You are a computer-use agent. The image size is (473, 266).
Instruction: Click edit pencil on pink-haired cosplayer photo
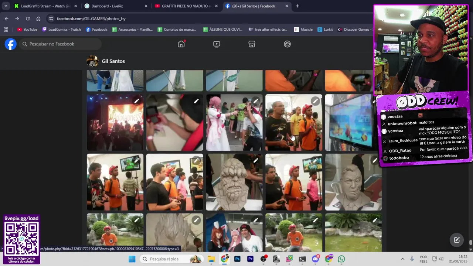tap(256, 101)
